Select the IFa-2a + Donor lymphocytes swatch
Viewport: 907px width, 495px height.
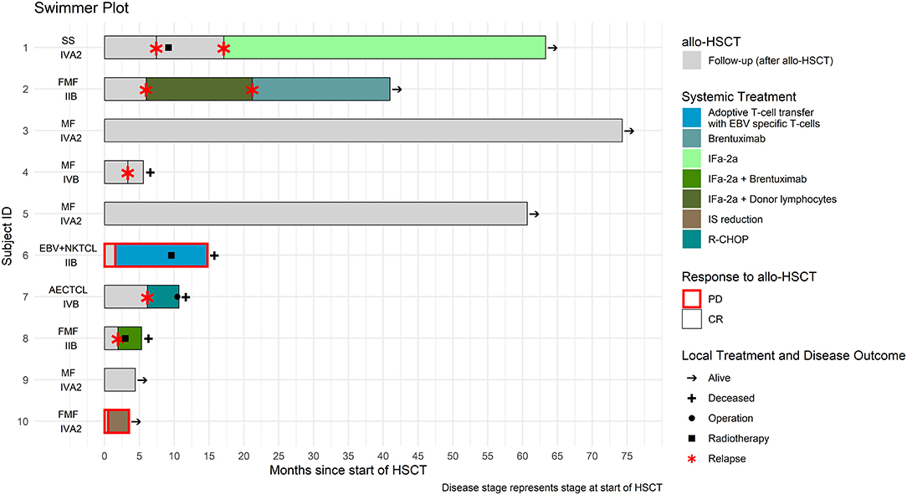691,199
